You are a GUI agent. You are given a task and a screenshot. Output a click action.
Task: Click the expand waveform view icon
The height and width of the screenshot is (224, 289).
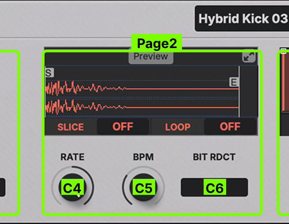tap(249, 57)
